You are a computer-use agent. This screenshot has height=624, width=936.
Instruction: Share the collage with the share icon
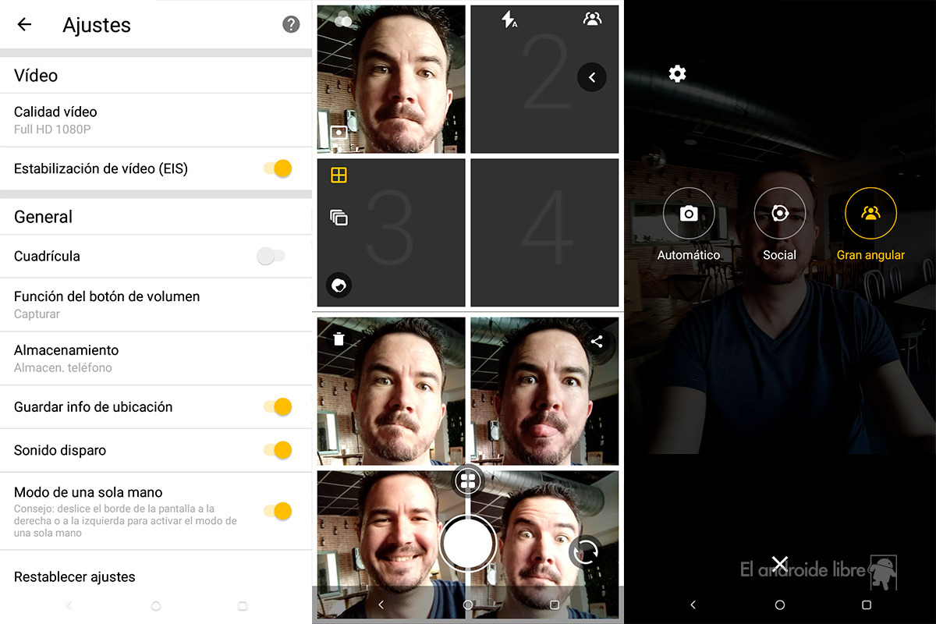(x=597, y=341)
